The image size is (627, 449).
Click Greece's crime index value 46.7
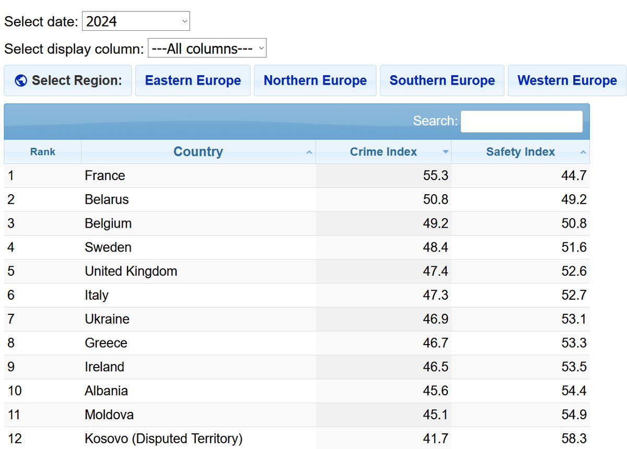pos(436,343)
